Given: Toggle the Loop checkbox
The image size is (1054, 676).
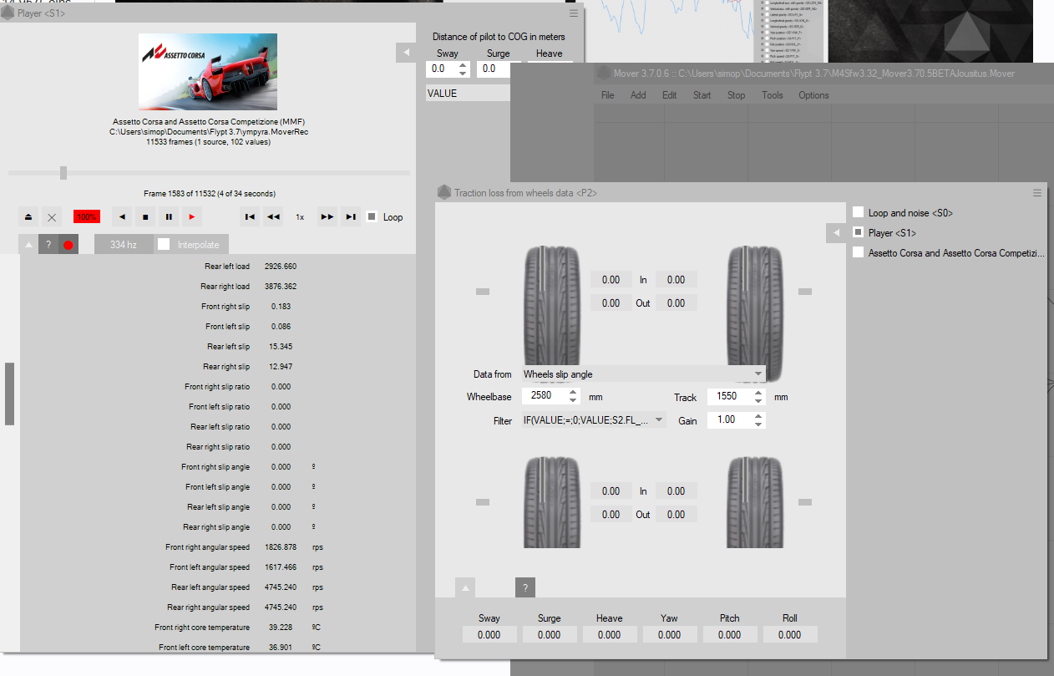Looking at the screenshot, I should click(372, 216).
